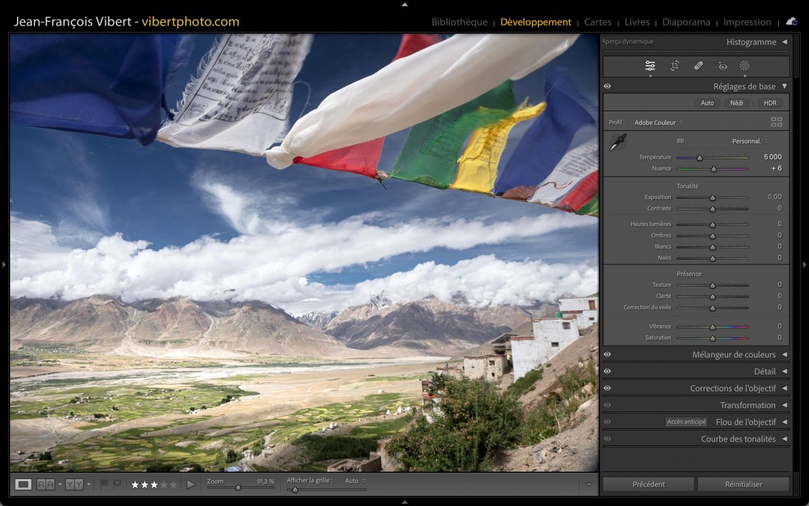809x506 pixels.
Task: Open the masking tool
Action: pos(744,66)
